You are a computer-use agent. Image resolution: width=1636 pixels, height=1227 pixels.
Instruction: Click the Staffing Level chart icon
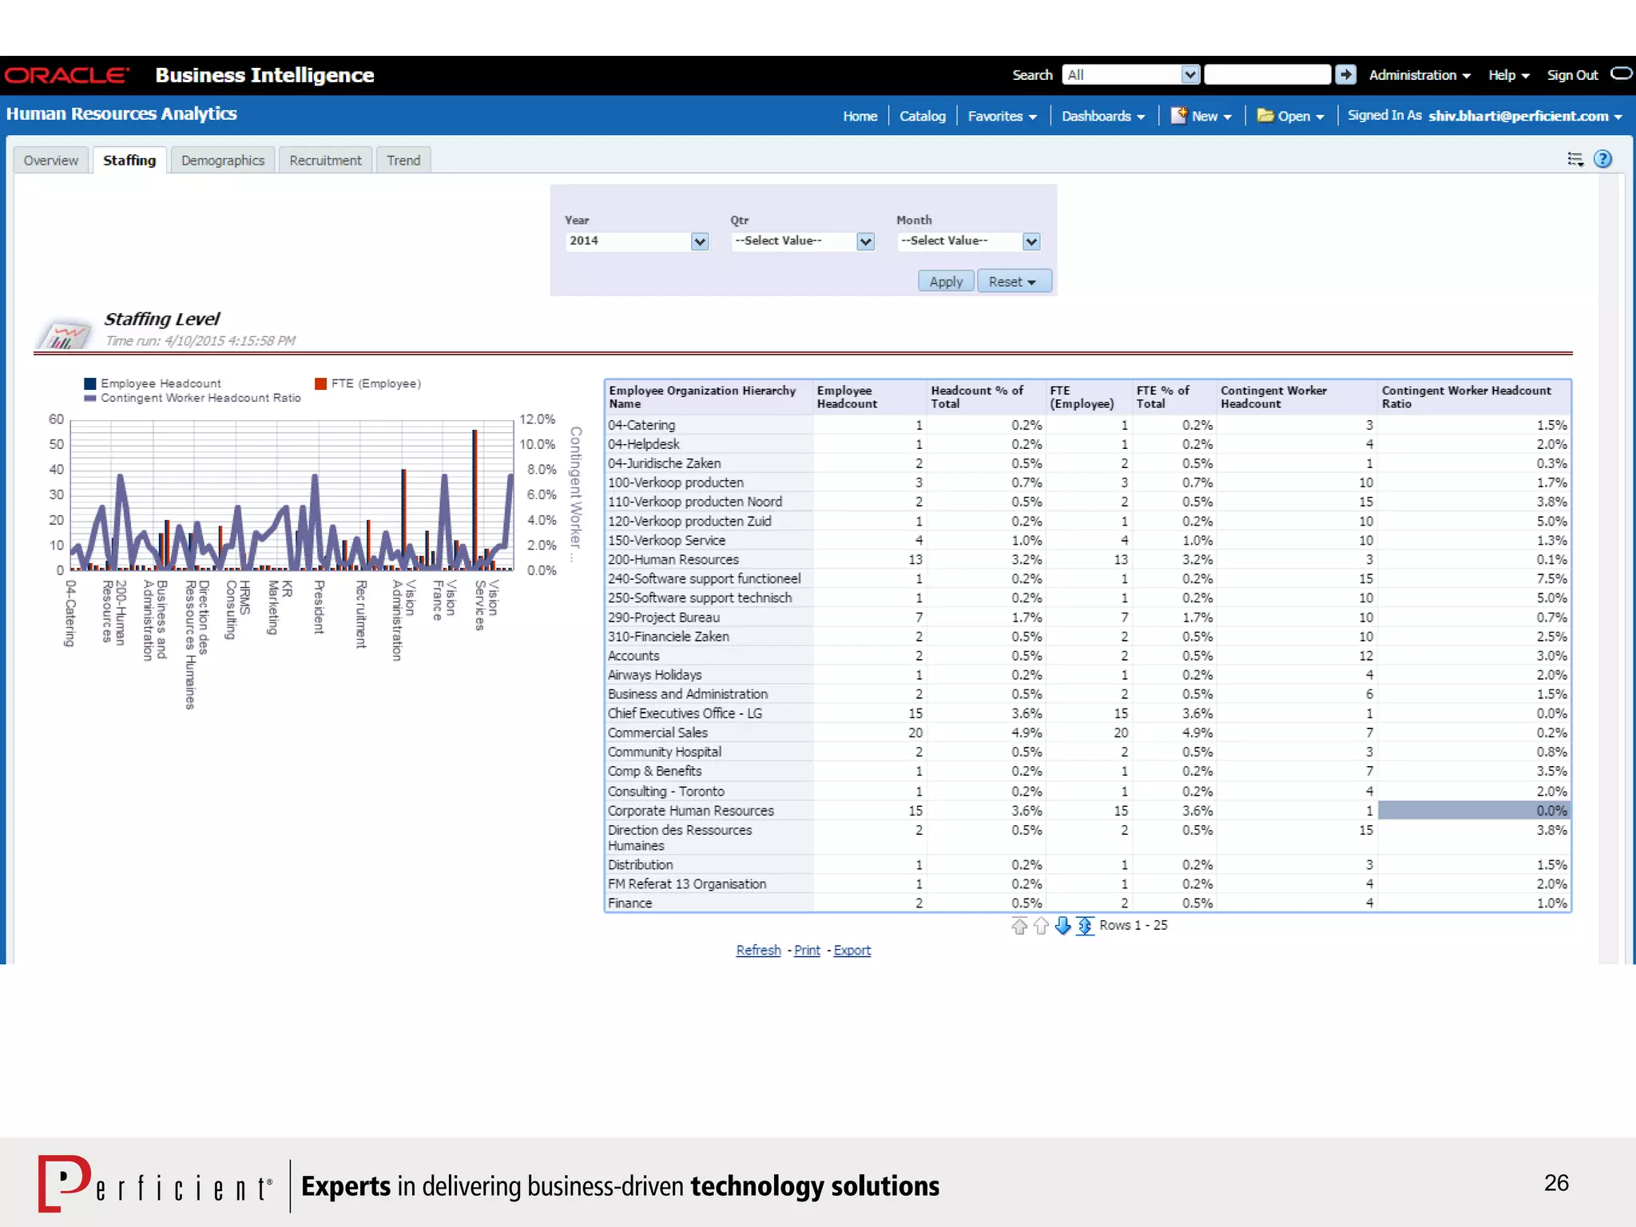point(64,333)
